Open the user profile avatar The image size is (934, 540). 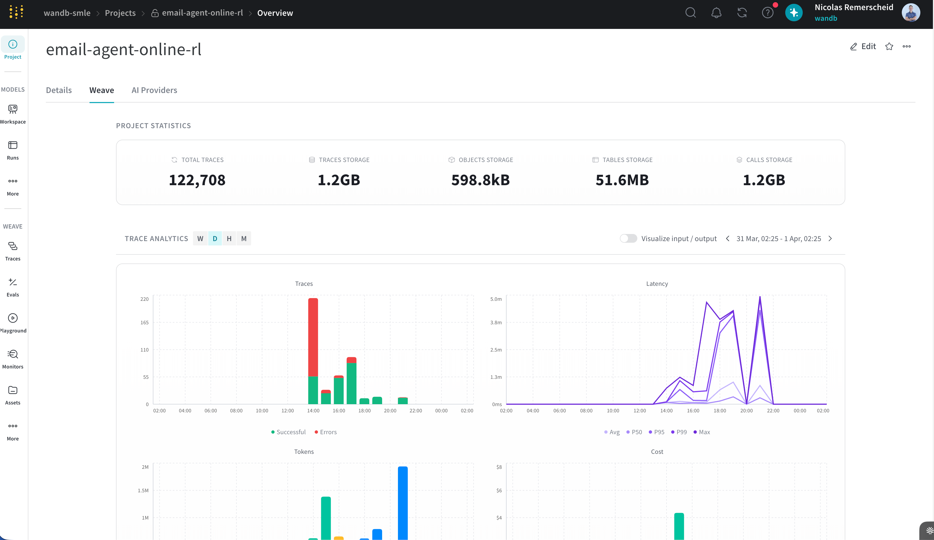911,13
